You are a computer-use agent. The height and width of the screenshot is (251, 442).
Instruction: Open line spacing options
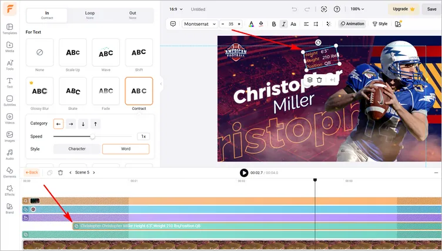[316, 24]
